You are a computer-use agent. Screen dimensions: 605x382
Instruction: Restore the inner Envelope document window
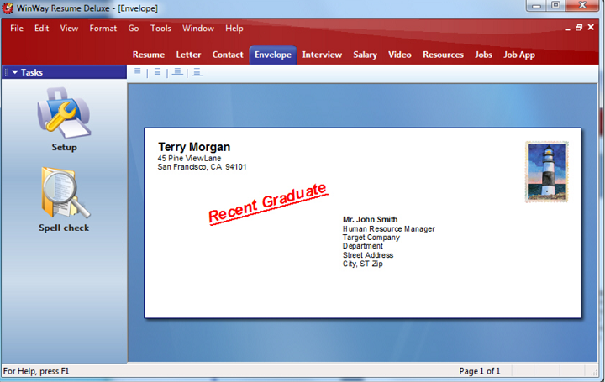[x=579, y=28]
